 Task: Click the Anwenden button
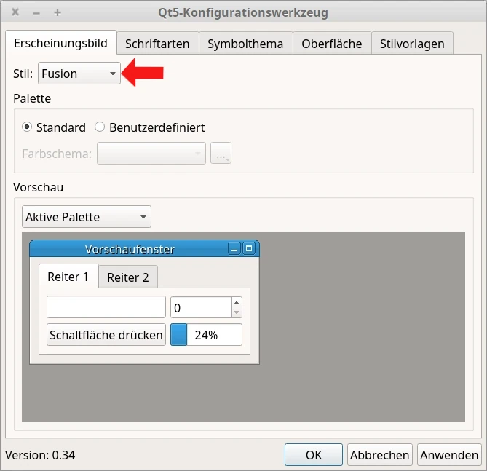coord(449,454)
